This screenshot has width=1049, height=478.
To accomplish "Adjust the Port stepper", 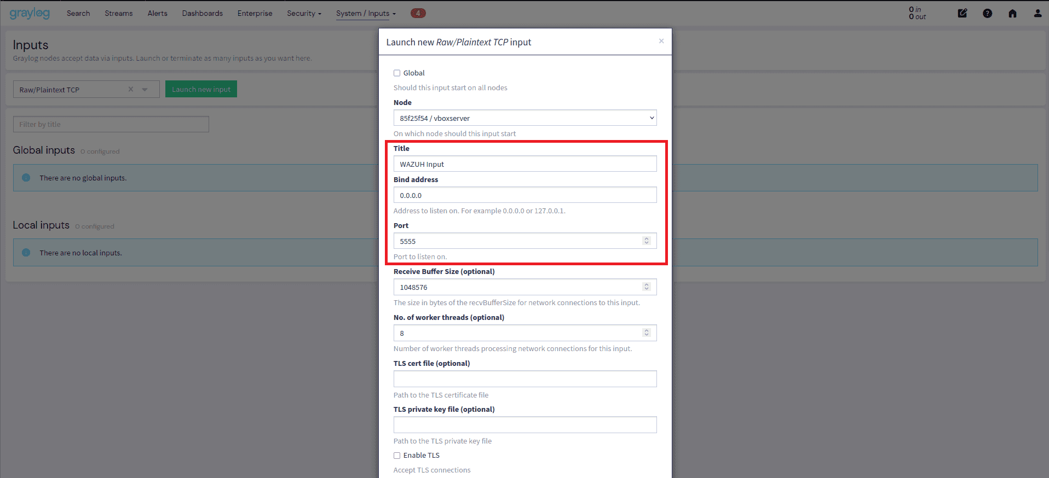I will coord(647,241).
